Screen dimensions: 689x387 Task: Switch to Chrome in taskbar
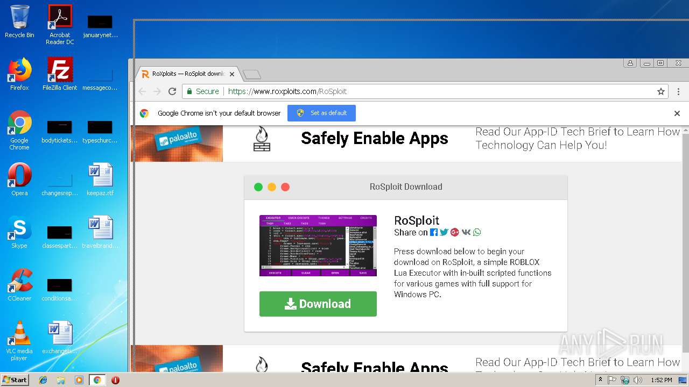point(97,380)
